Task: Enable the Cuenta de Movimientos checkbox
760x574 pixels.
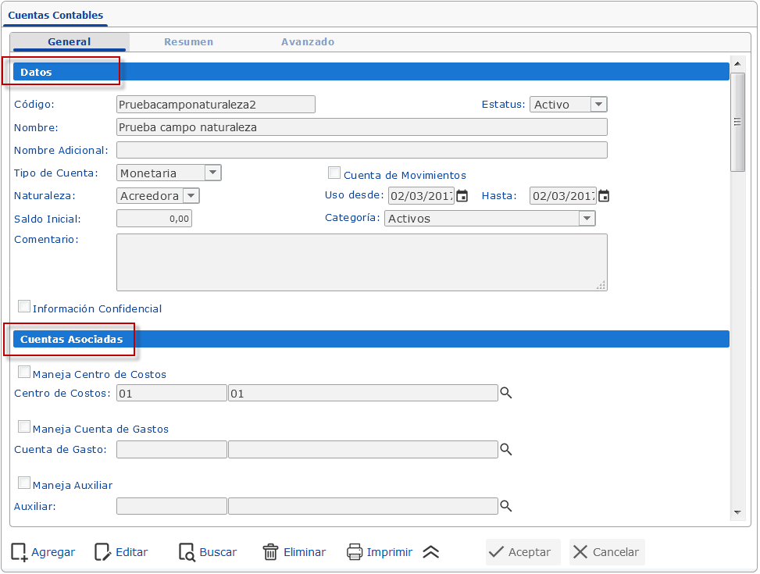Action: [334, 172]
